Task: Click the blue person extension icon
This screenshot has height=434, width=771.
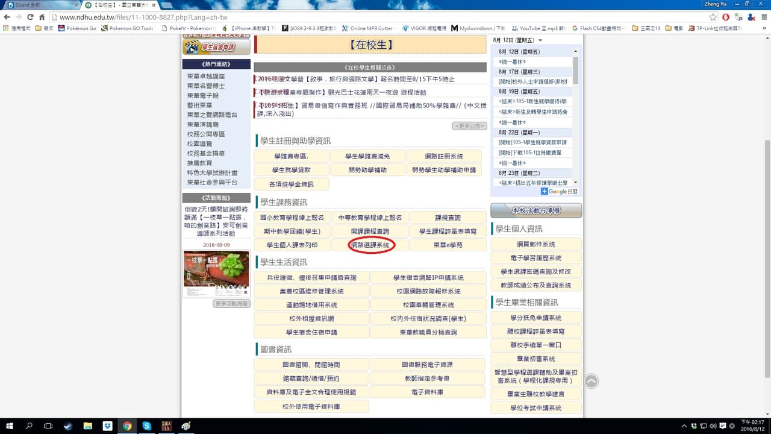Action: (751, 17)
